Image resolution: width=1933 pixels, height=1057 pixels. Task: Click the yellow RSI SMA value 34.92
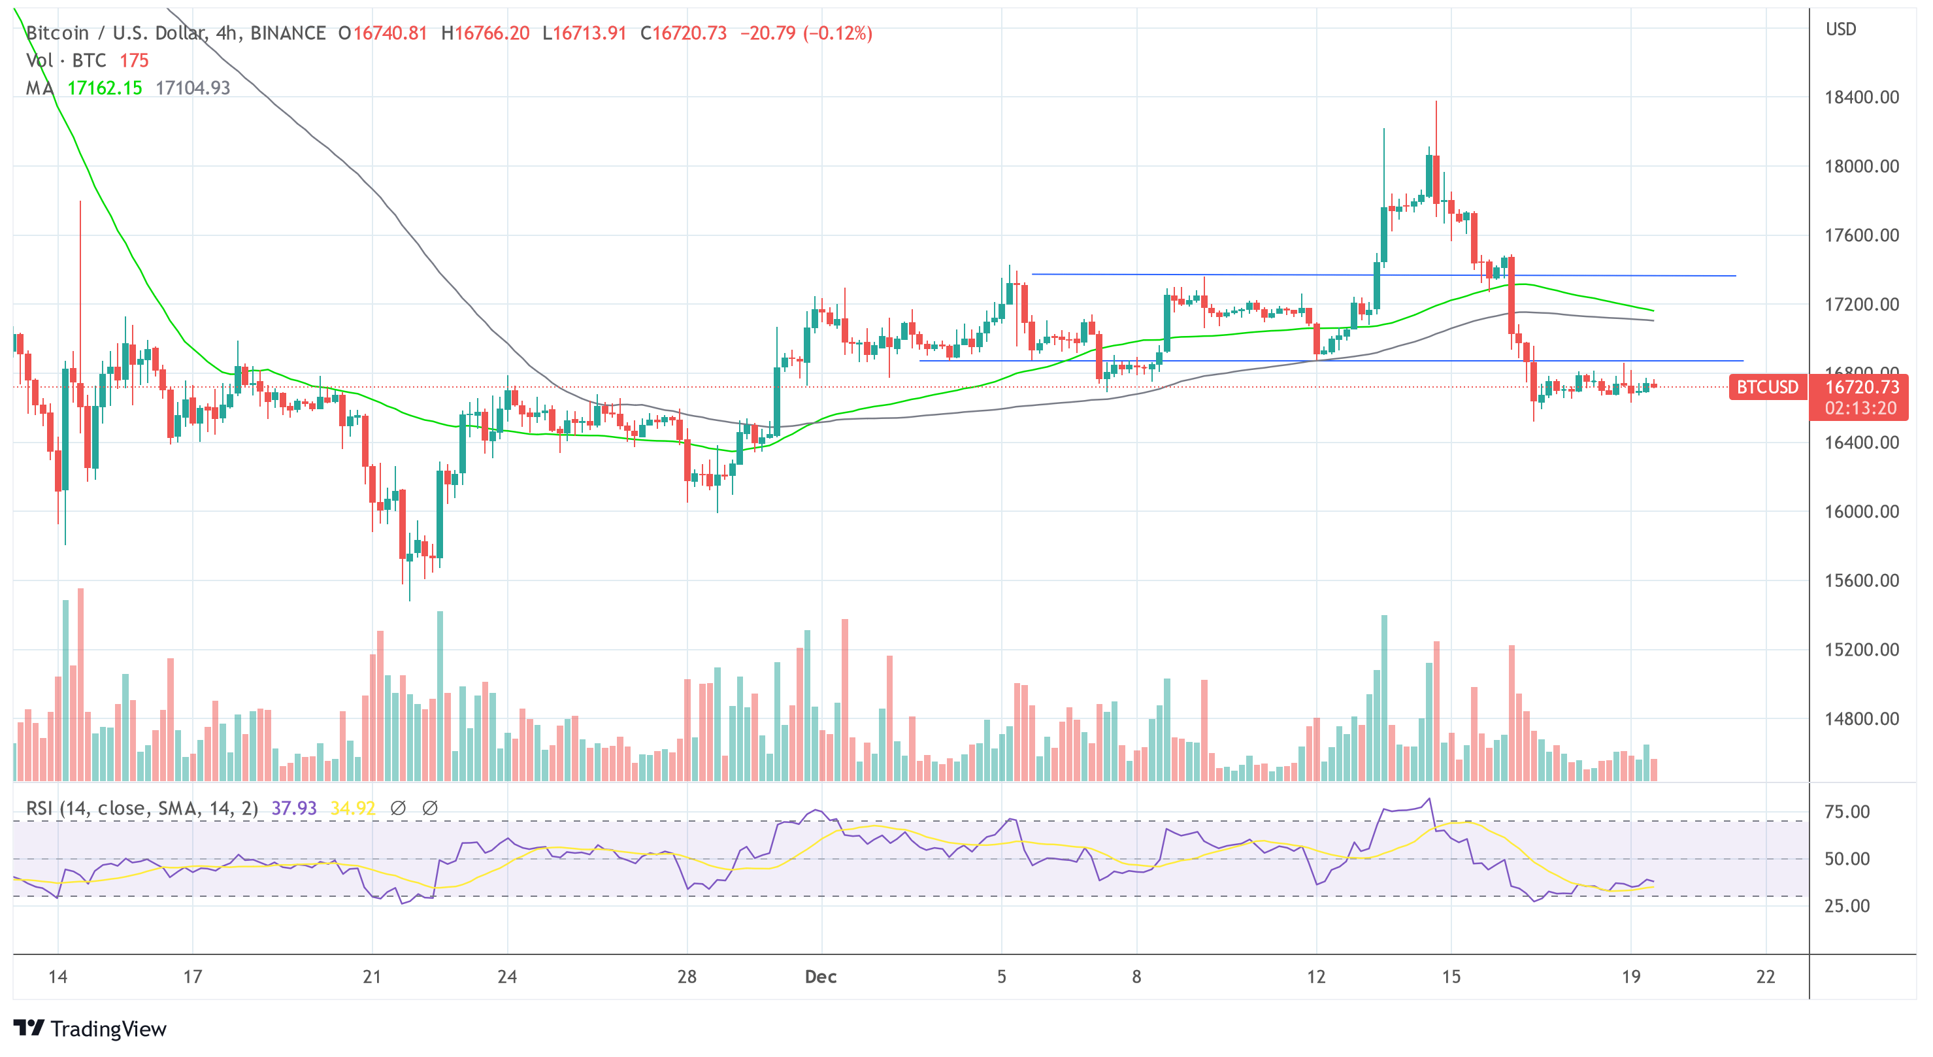click(x=353, y=808)
